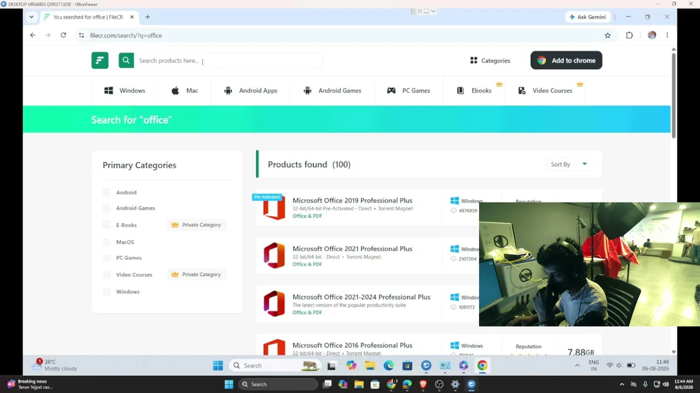
Task: Tick the Video Courses checkbox in Primary Categories
Action: tap(107, 275)
